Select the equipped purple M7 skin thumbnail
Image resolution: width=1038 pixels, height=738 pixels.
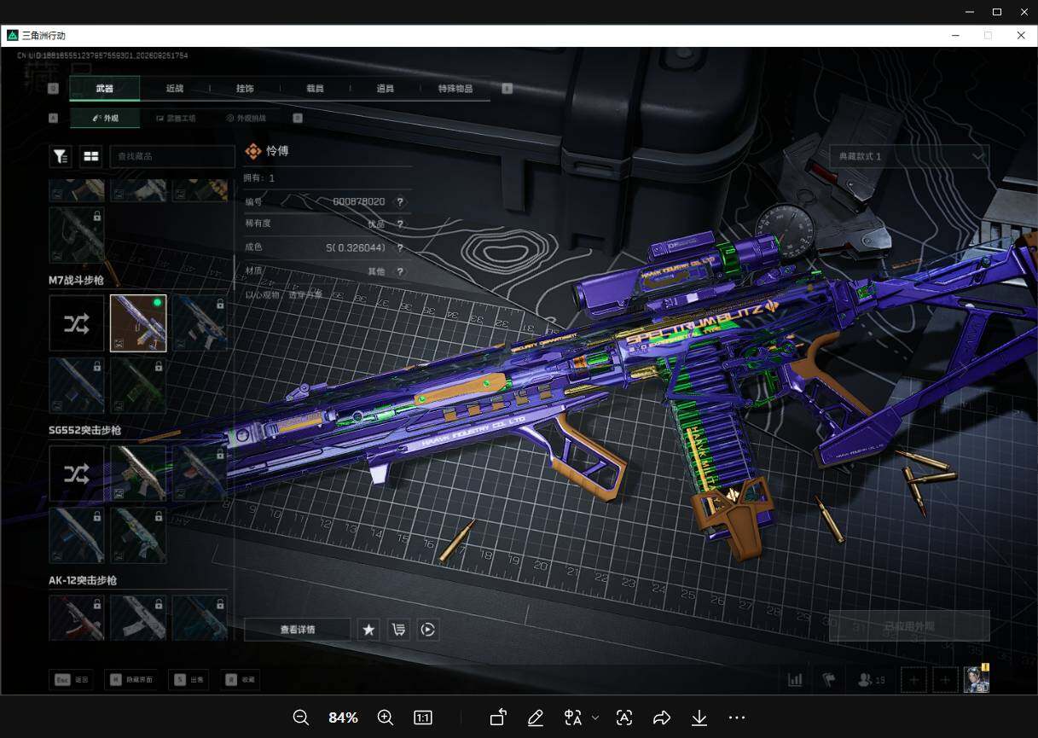[138, 323]
